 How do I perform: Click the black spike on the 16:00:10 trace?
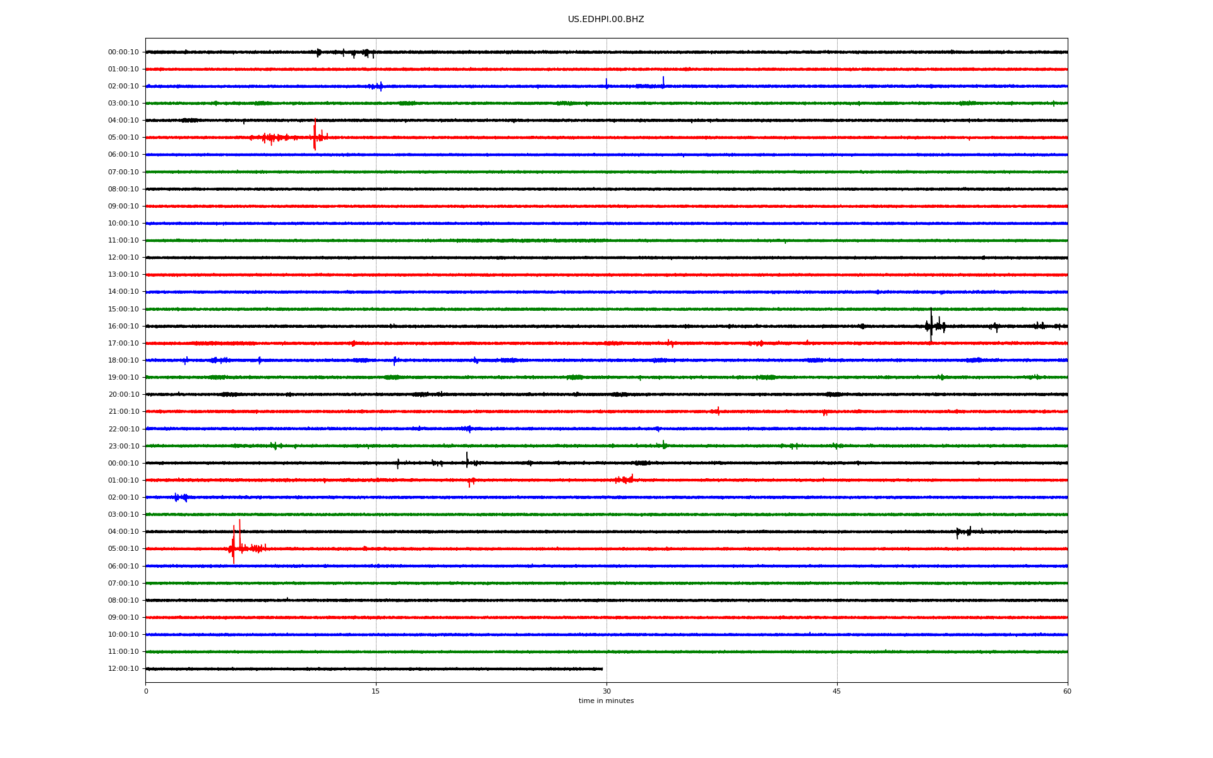pyautogui.click(x=931, y=325)
